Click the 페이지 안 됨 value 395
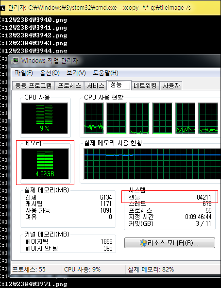This screenshot has height=288, width=221. [108, 248]
